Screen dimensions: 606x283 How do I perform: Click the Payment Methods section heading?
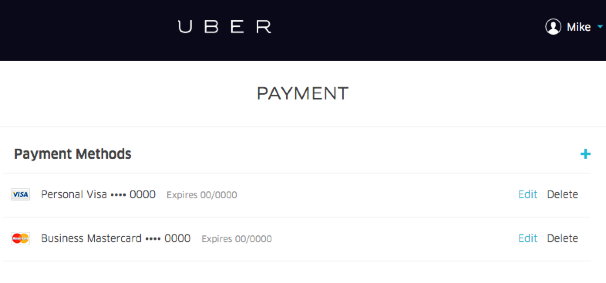72,154
